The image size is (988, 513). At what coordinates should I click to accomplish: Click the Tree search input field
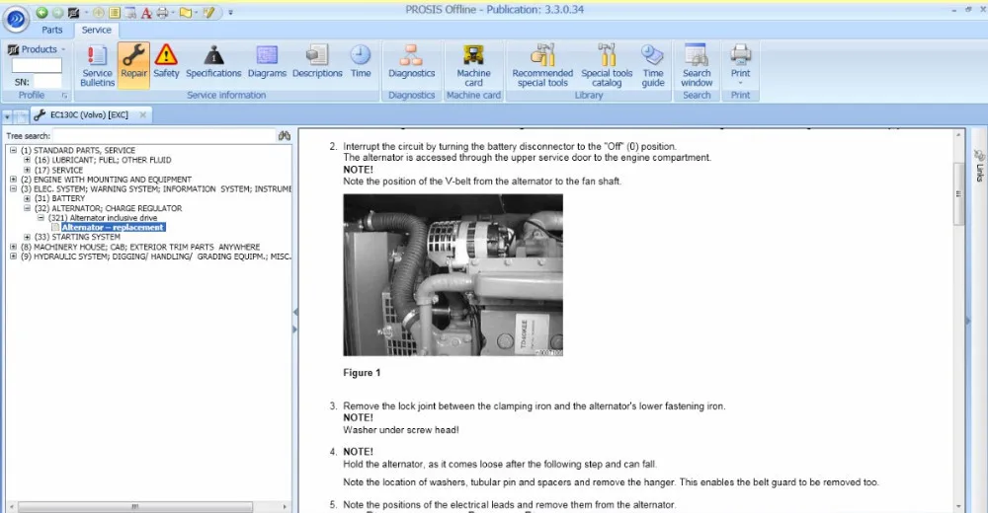pyautogui.click(x=164, y=135)
